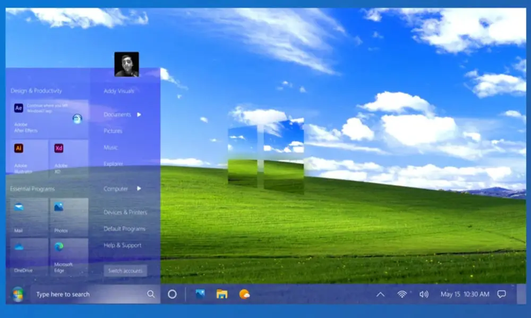Open OneDrive tile
Screen dimensions: 531x318
[29, 257]
